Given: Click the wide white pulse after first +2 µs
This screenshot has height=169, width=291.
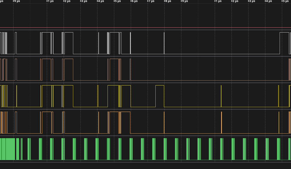Looking at the screenshot, I should point(69,43).
